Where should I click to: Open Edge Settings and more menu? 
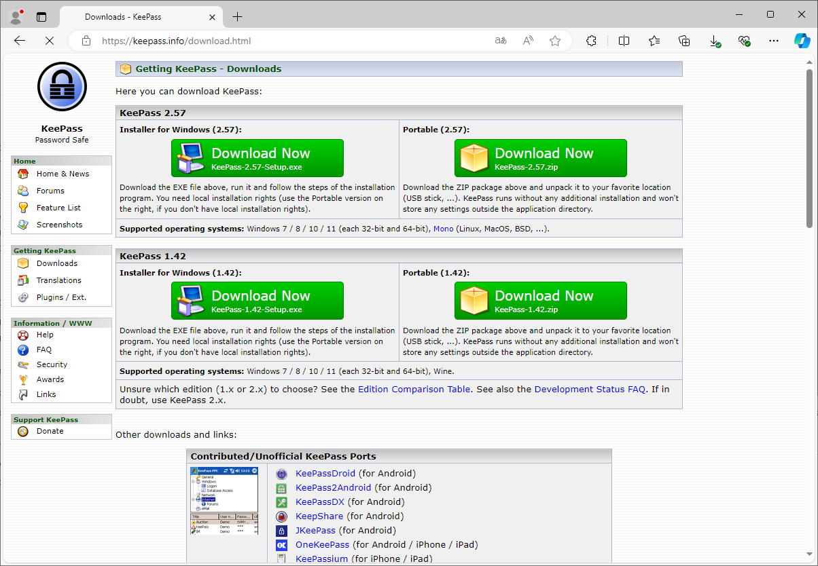point(774,41)
